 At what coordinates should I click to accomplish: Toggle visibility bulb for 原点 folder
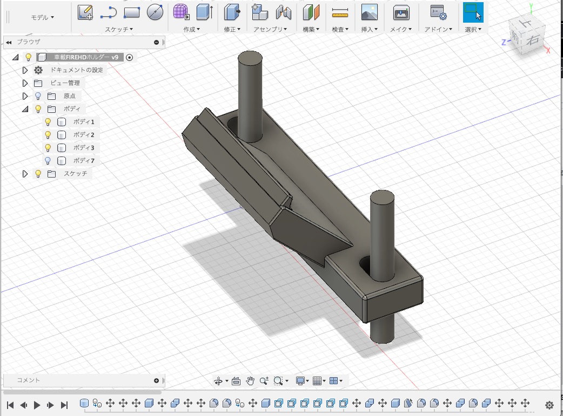tap(38, 96)
